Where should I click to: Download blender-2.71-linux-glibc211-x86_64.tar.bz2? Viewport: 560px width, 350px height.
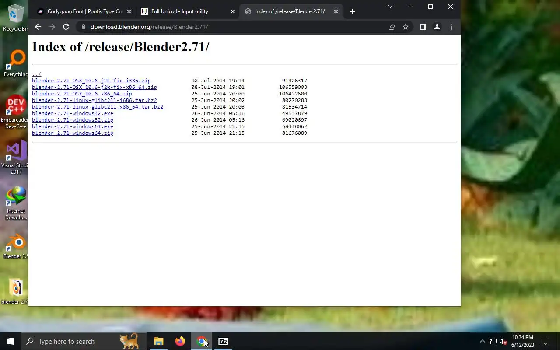tap(97, 107)
